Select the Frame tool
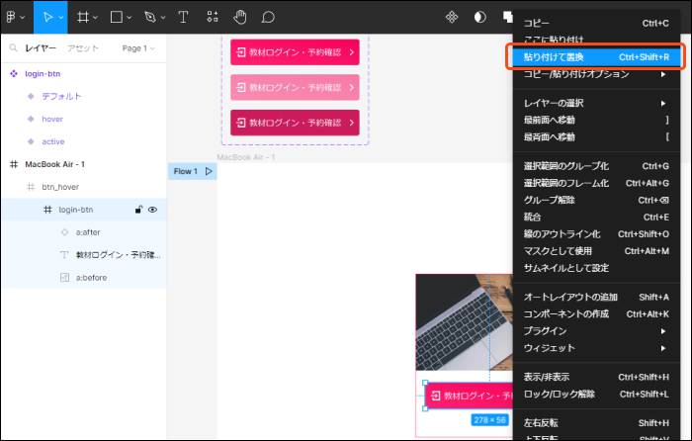This screenshot has width=692, height=441. [83, 17]
